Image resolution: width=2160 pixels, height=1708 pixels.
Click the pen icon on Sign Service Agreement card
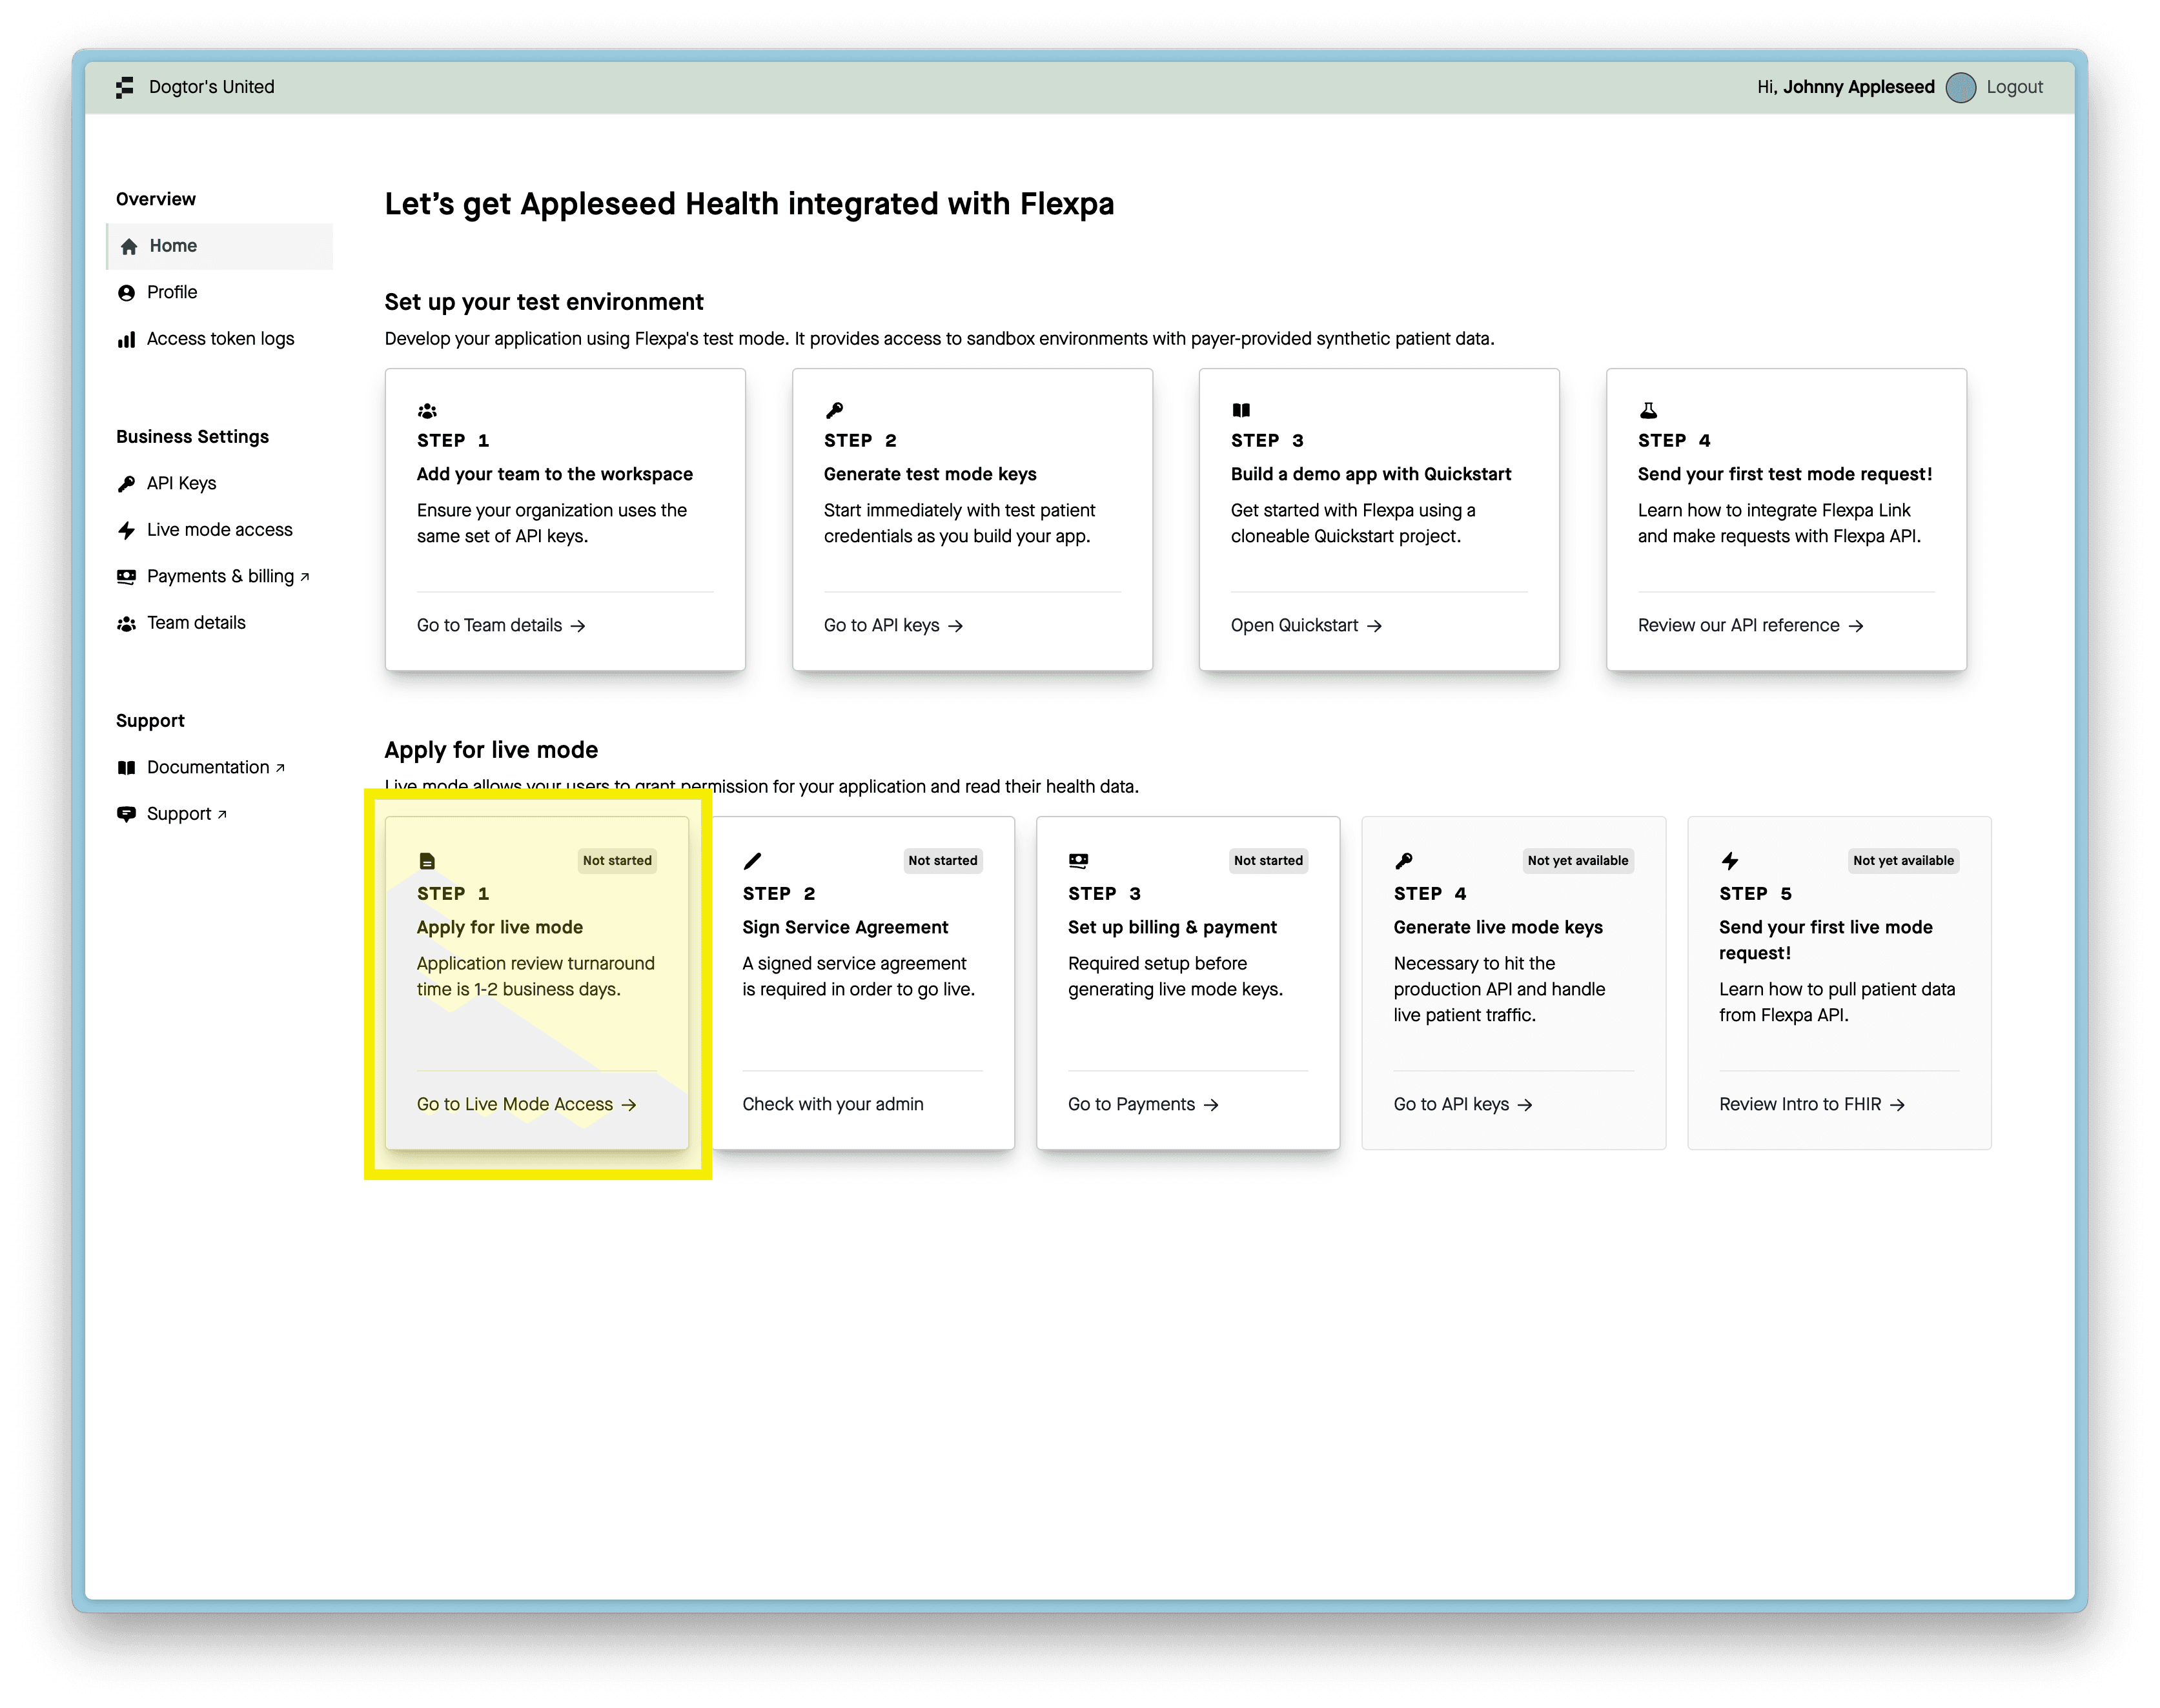(x=752, y=861)
